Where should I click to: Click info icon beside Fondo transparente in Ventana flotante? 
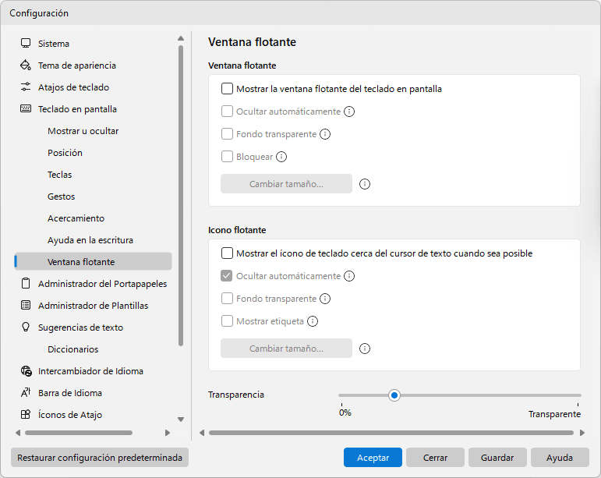tap(325, 134)
